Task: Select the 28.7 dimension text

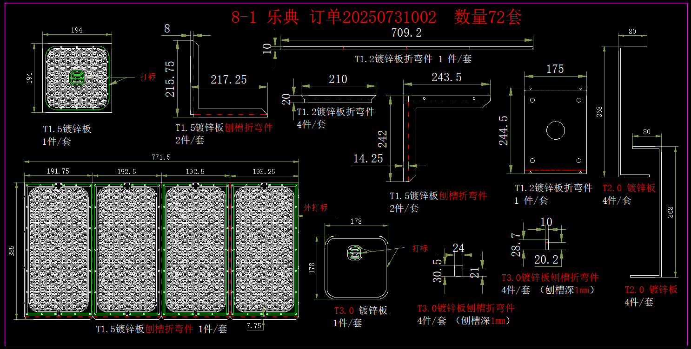Action: click(516, 244)
